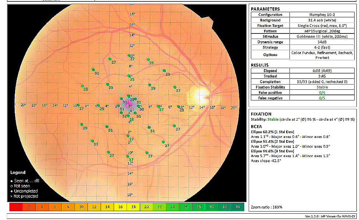Click the 34 dB dark green swatch
Image resolution: width=359 pixels, height=220 pixels.
coord(238,207)
